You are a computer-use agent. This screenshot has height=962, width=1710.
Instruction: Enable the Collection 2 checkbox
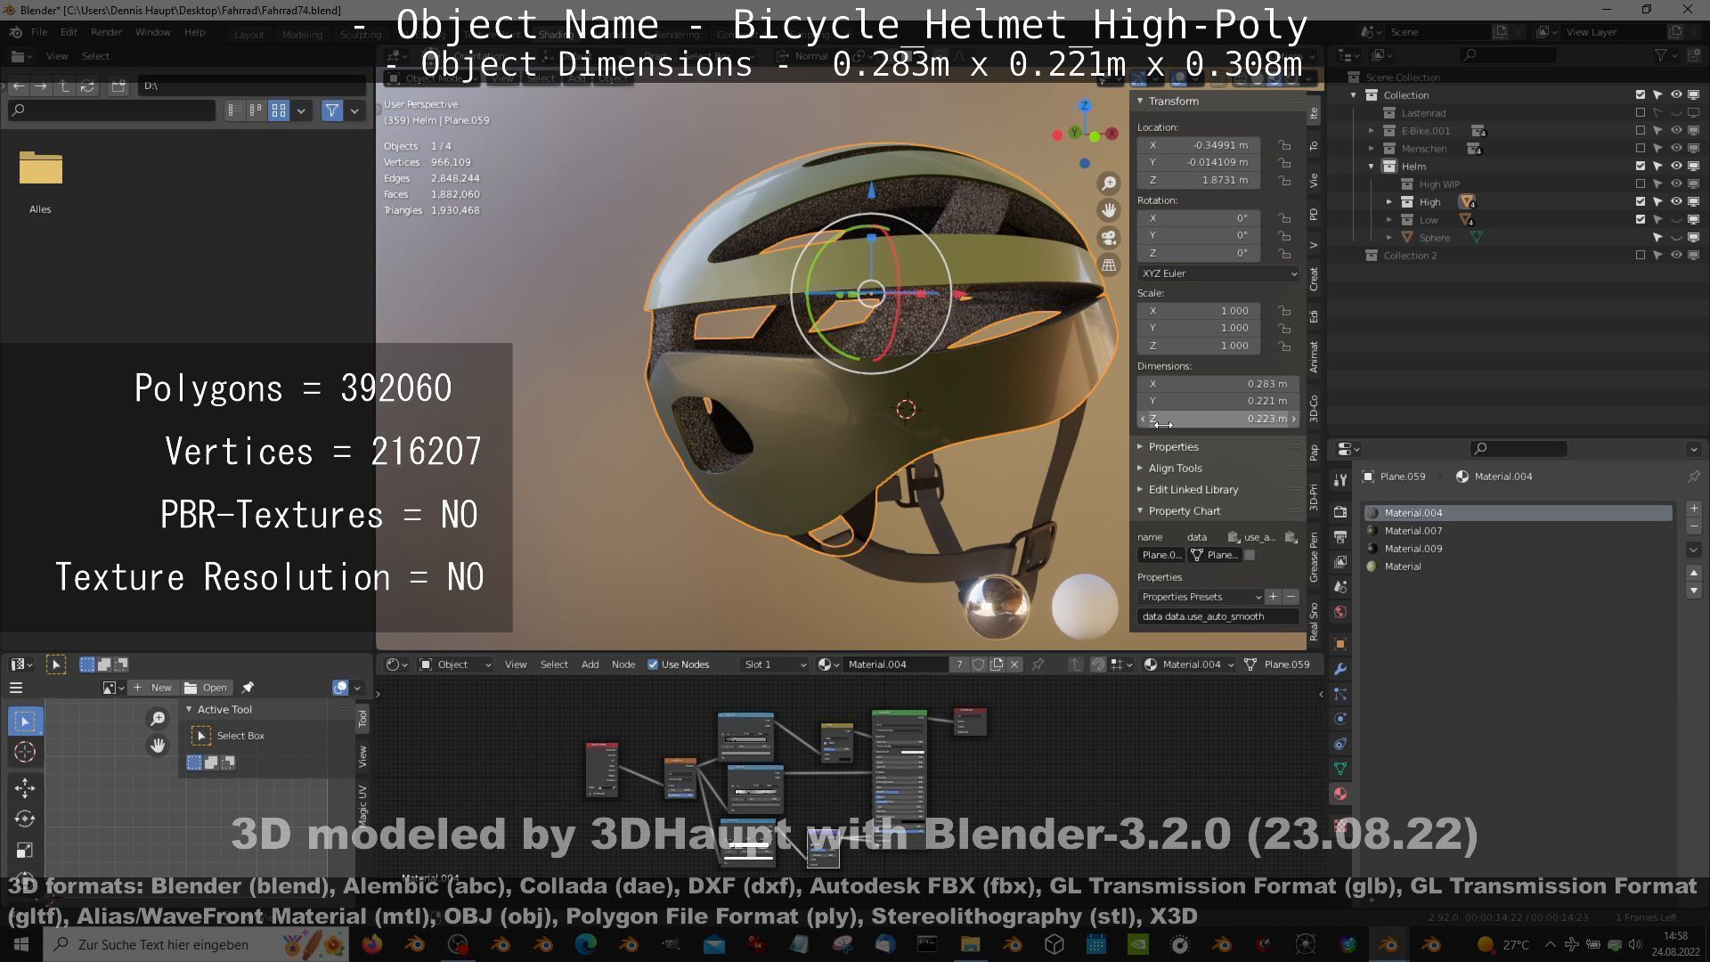pyautogui.click(x=1641, y=256)
